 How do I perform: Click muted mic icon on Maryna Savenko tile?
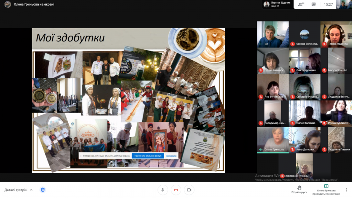[324, 70]
